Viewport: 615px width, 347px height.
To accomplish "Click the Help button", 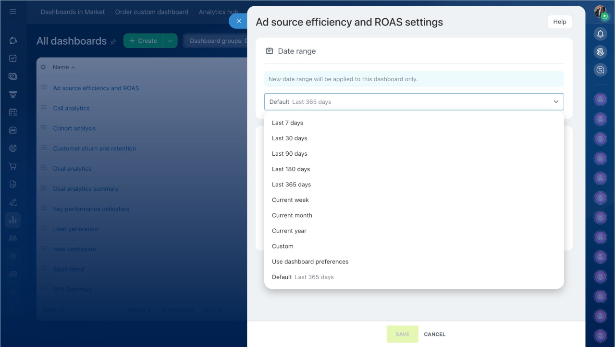I will click(559, 22).
